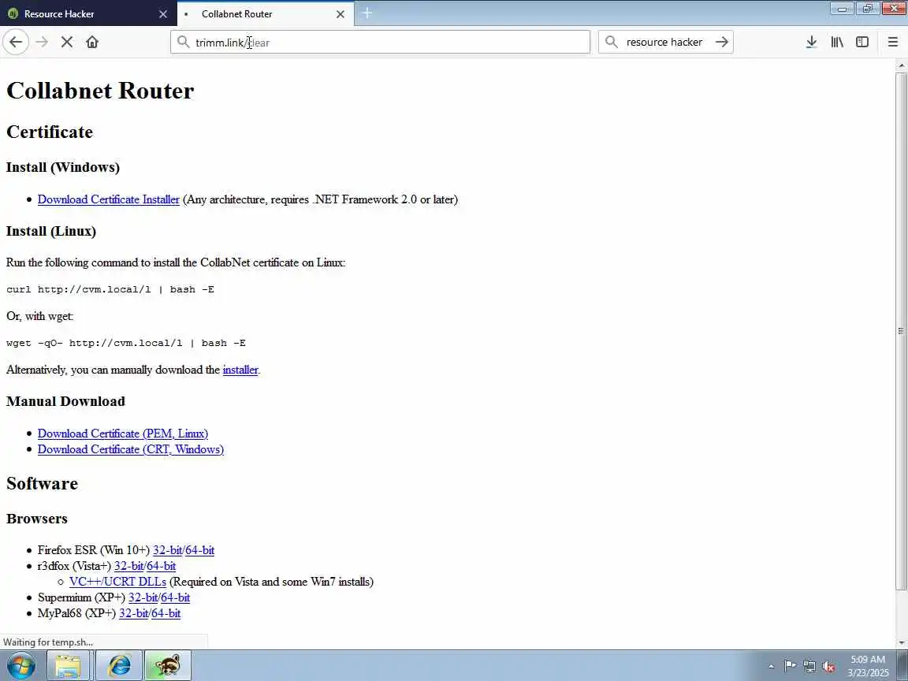908x681 pixels.
Task: Open the manual installer link
Action: [240, 370]
